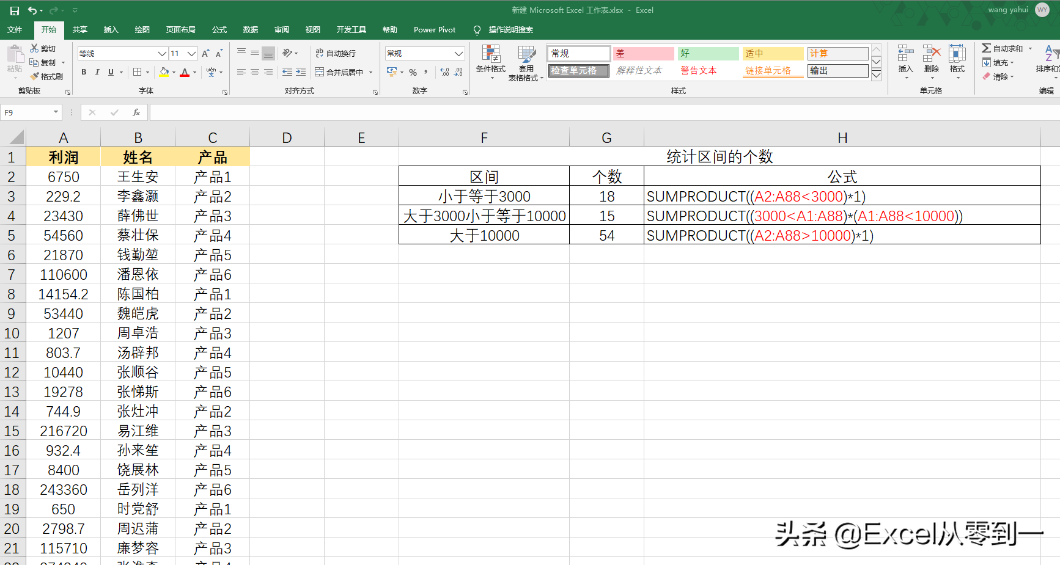The image size is (1060, 565).
Task: Click the Undo arrow icon
Action: tap(32, 10)
